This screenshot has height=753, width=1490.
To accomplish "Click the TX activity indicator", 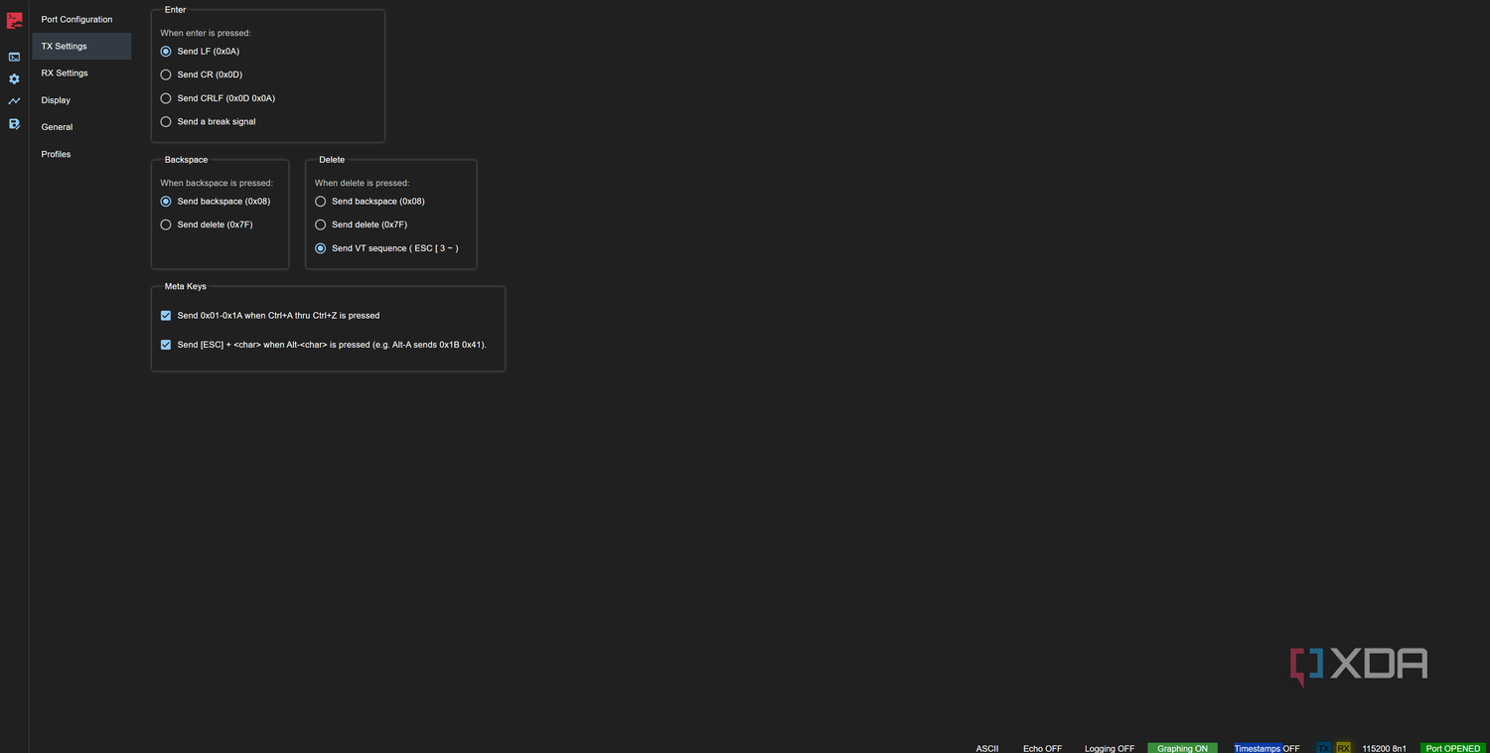I will pos(1323,748).
